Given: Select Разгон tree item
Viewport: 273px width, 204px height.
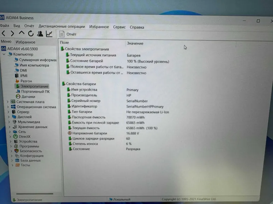Looking at the screenshot, I should [24, 81].
